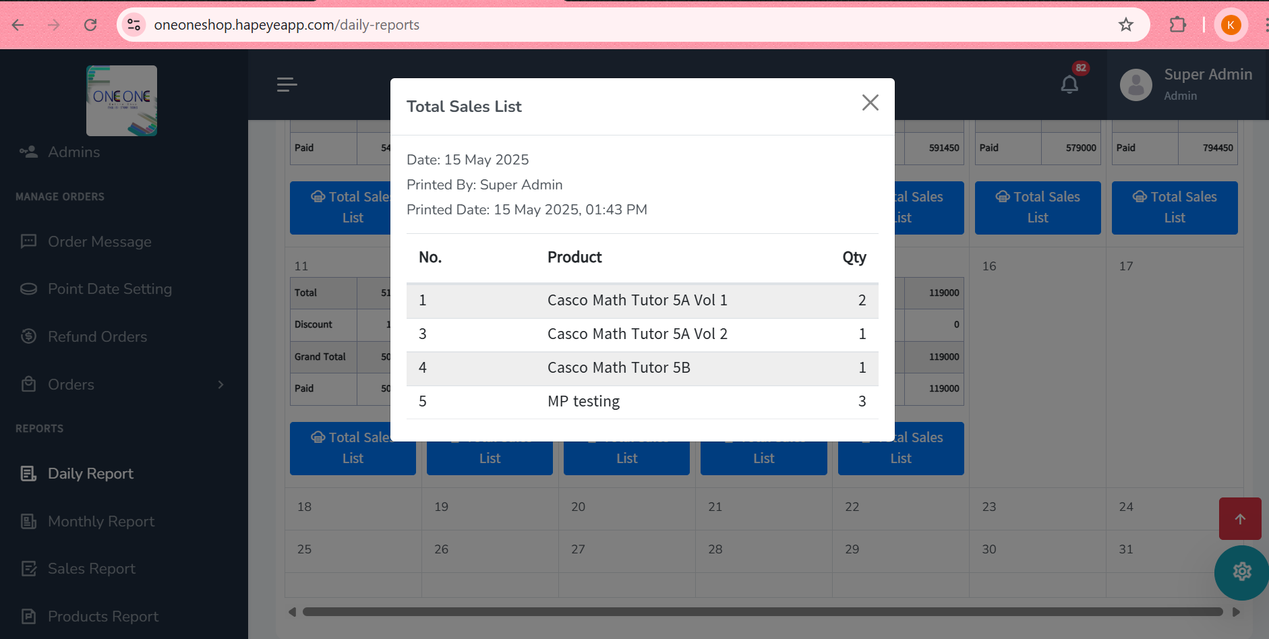Click the Date: 15 May 2025 line
The height and width of the screenshot is (639, 1269).
[x=467, y=160]
